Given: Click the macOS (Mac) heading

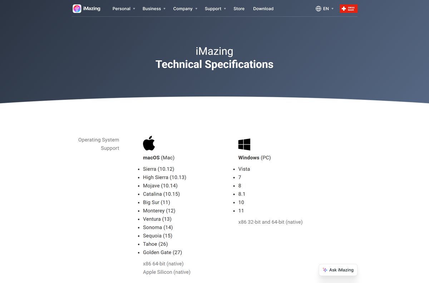Looking at the screenshot, I should pos(159,158).
